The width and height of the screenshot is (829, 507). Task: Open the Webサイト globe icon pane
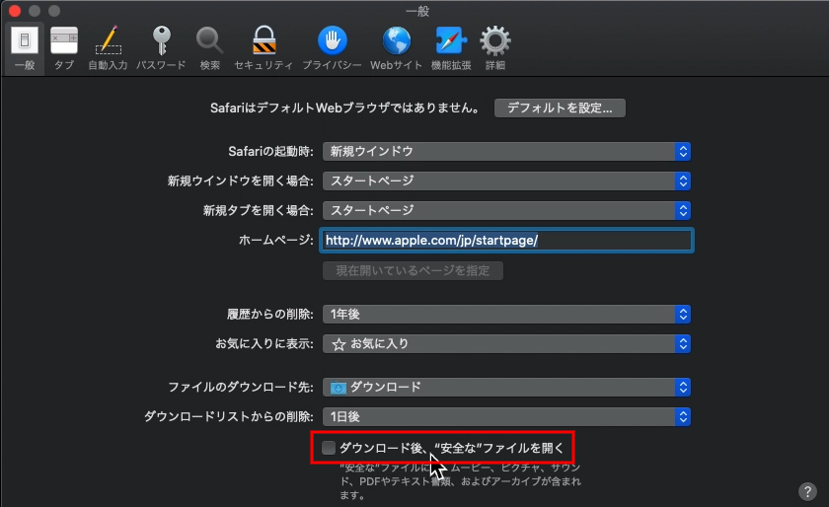tap(396, 48)
